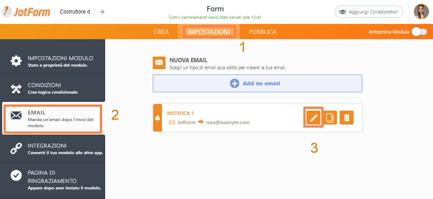Delete Notifica 1 with trash icon
The width and height of the screenshot is (433, 199).
(x=347, y=118)
